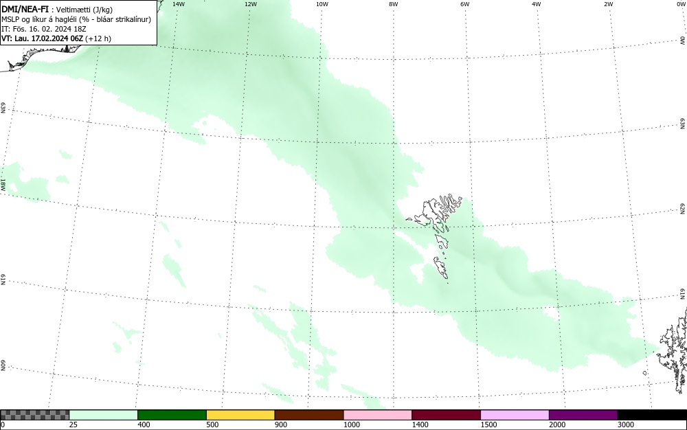Screen dimensions: 687x430
Task: Click the legend value 1400
Action: (420, 425)
